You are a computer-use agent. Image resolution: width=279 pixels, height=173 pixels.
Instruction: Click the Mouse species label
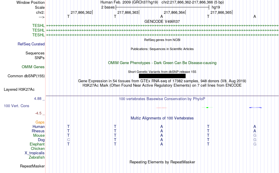point(39,135)
